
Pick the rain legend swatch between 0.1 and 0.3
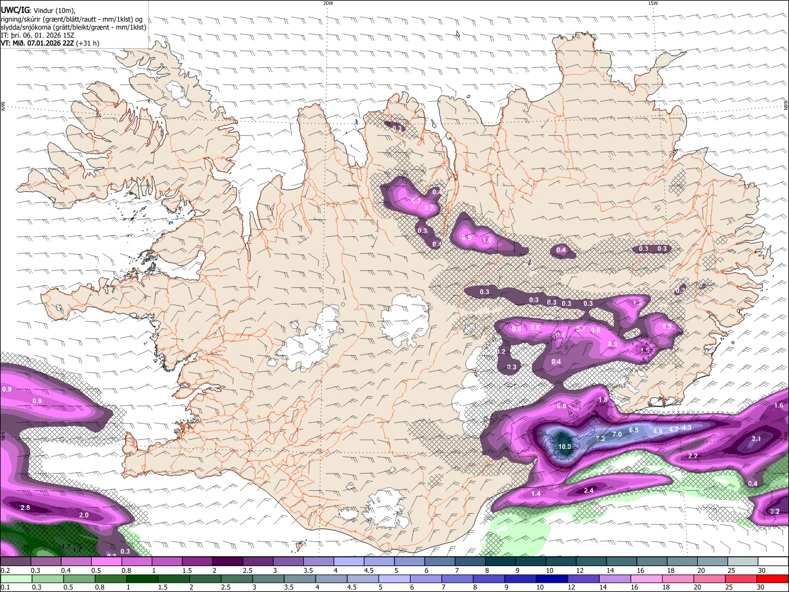pos(15,578)
